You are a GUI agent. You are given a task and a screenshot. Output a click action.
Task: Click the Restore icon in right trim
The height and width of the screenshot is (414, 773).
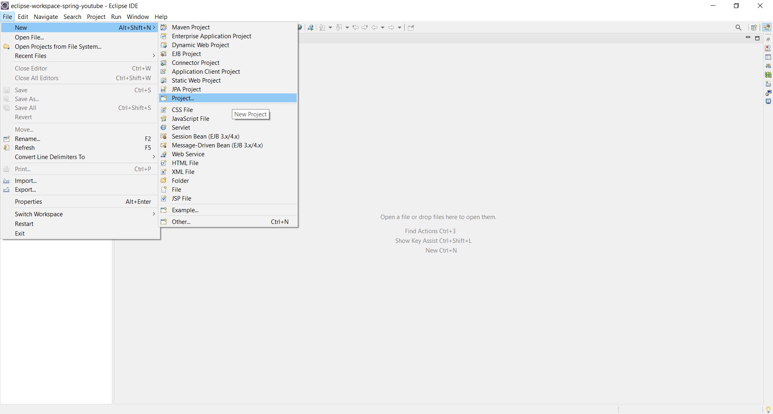(x=768, y=39)
